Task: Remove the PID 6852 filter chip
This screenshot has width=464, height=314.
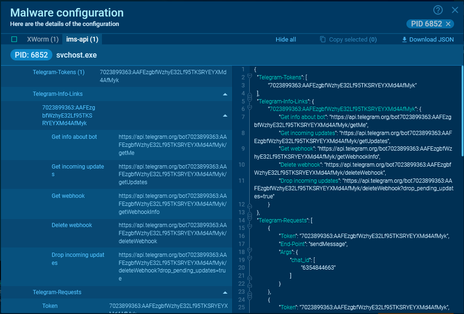Action: point(448,24)
